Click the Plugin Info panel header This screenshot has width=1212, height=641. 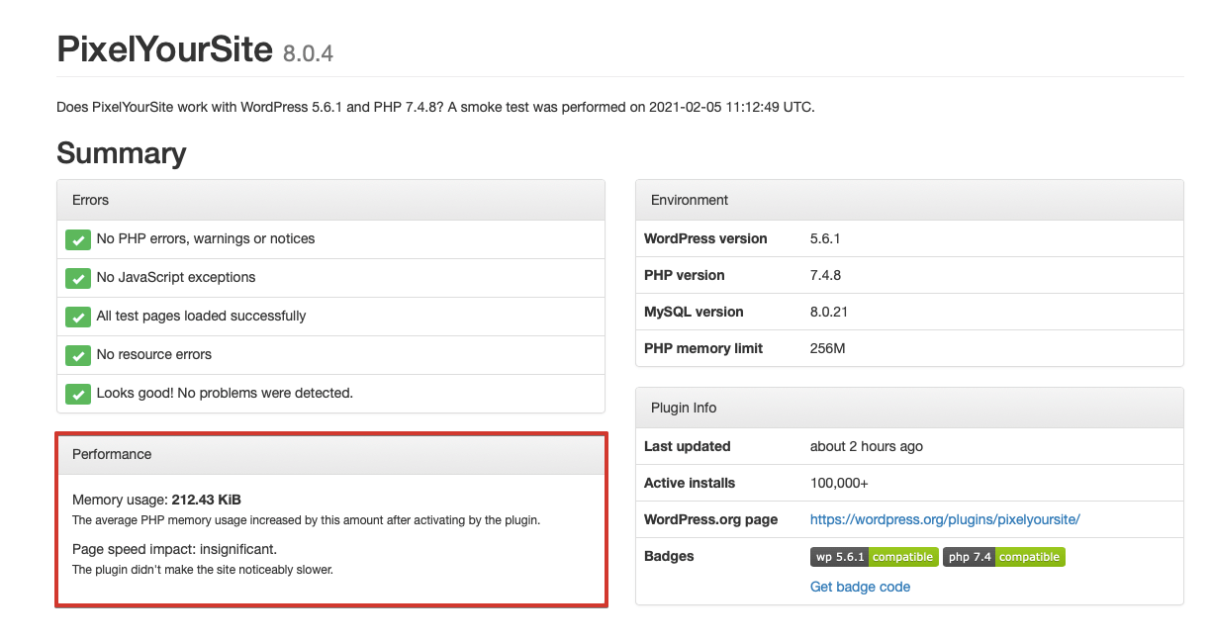tap(909, 408)
